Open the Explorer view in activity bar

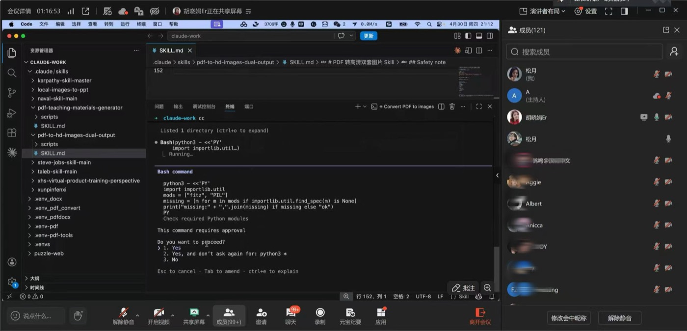(x=12, y=53)
